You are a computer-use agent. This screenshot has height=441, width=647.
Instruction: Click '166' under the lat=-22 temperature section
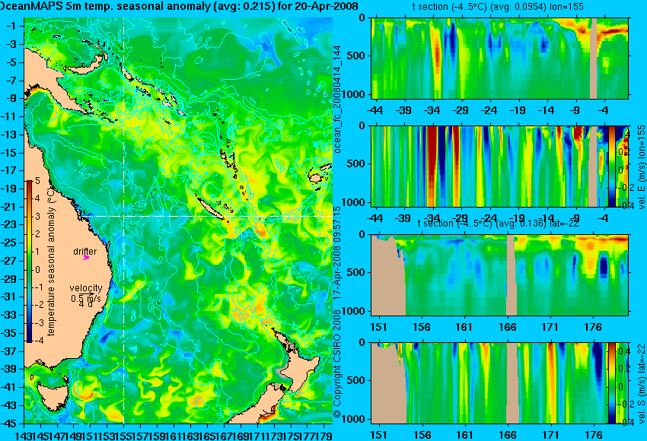[508, 327]
